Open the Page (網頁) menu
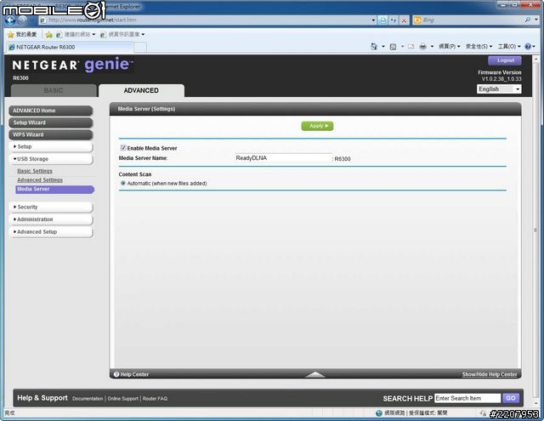The width and height of the screenshot is (544, 421). pos(450,46)
